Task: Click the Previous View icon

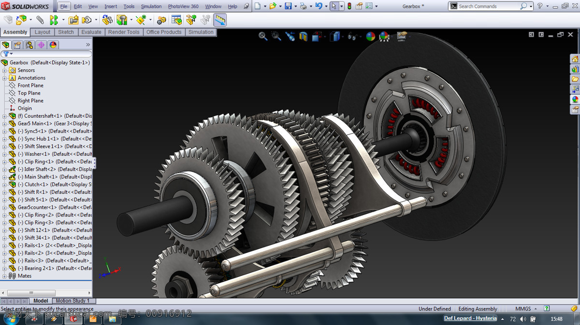Action: (290, 36)
